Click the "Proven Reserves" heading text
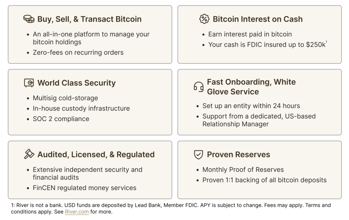This screenshot has width=349, height=220. [238, 155]
